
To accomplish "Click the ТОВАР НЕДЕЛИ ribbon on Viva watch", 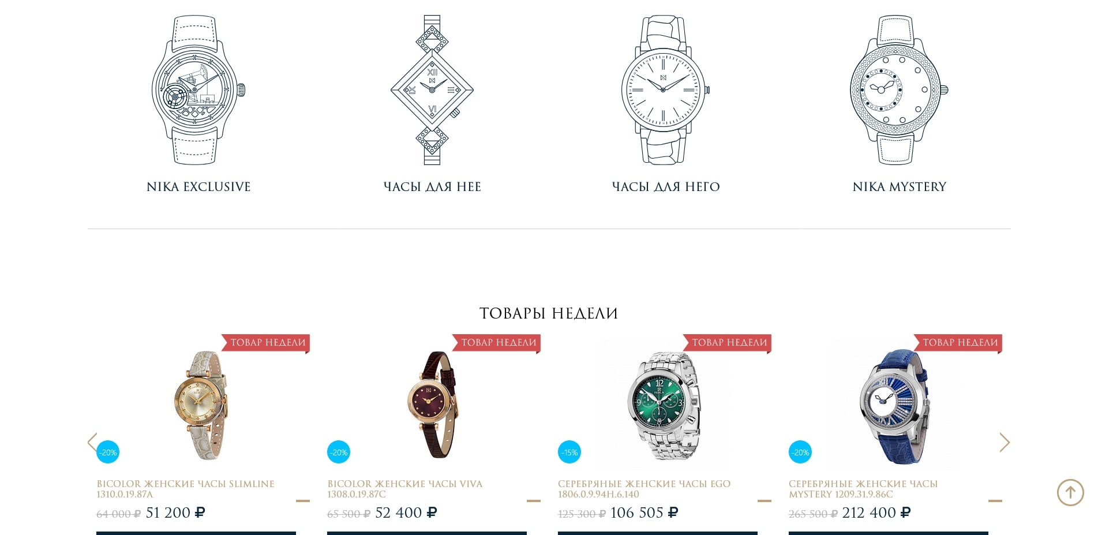I will tap(497, 343).
